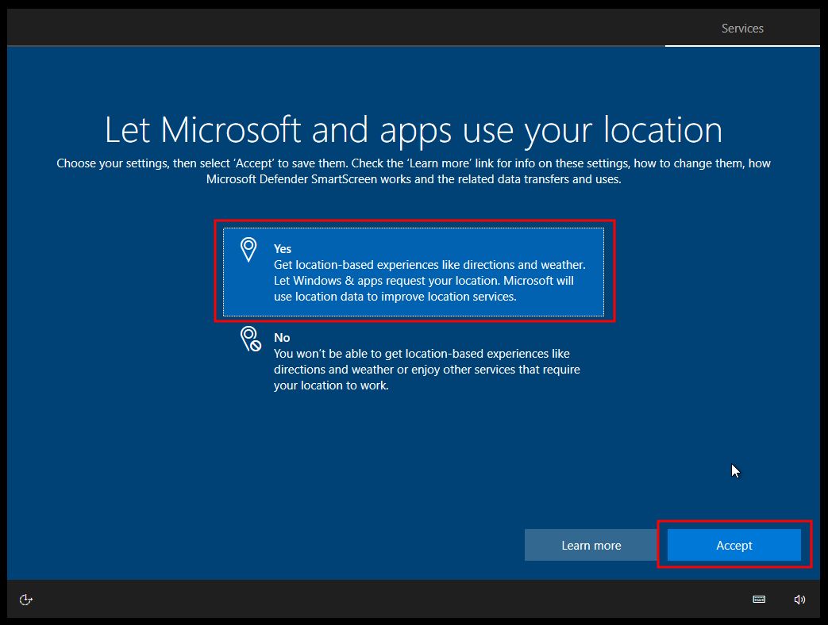Open the Ease of Access icon
The height and width of the screenshot is (625, 828).
pos(26,600)
